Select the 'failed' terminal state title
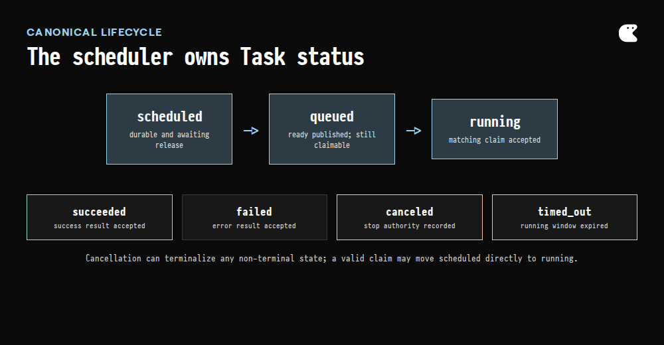This screenshot has width=664, height=345. (x=254, y=212)
